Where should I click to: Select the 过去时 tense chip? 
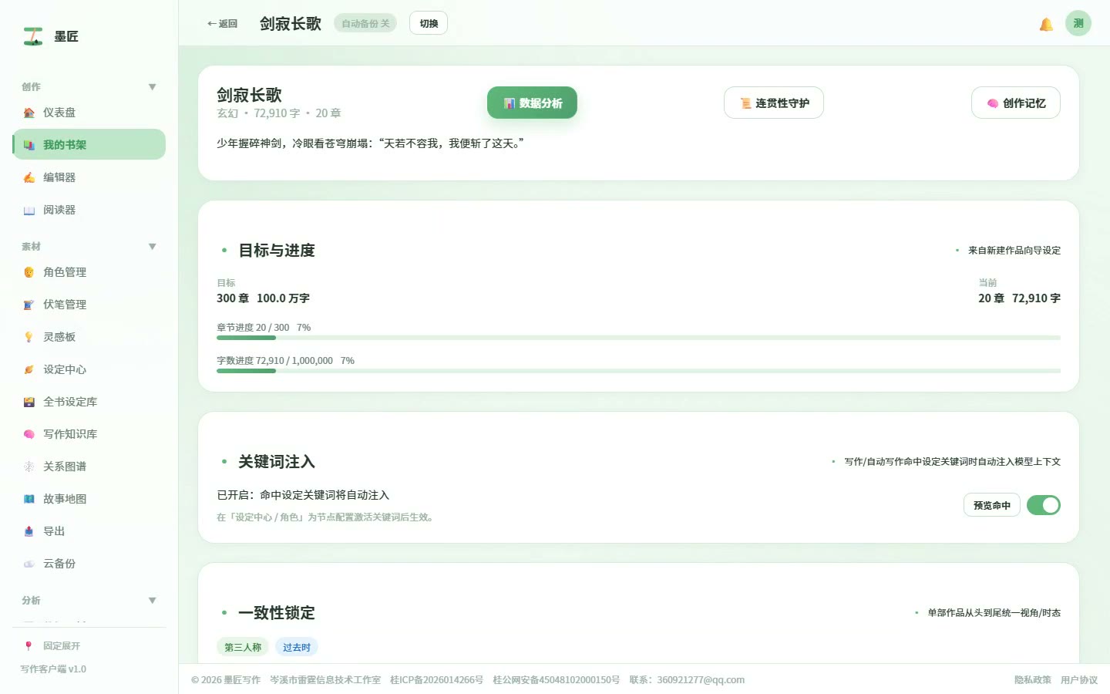click(297, 647)
